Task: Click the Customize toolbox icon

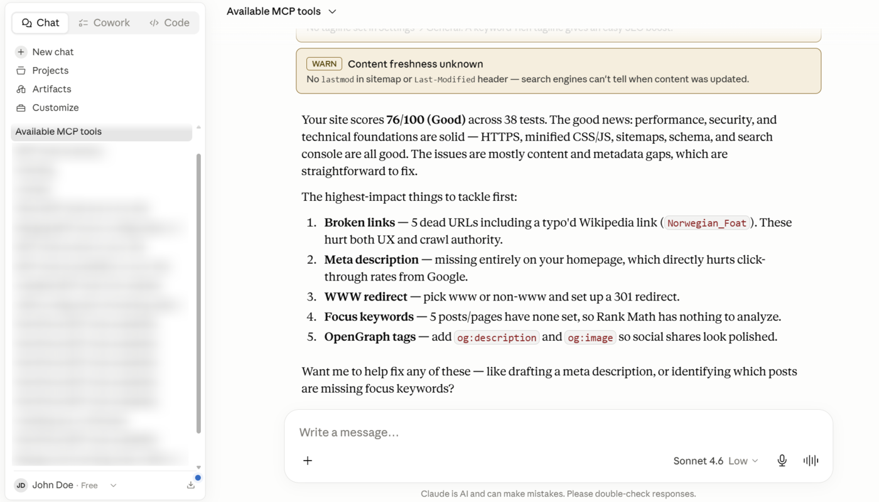Action: [x=21, y=108]
